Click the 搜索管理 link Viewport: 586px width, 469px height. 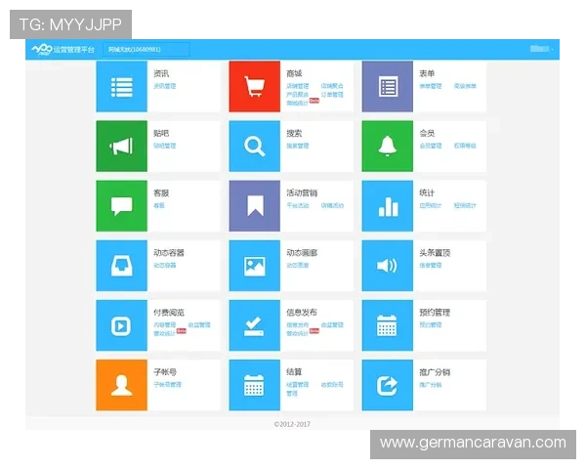click(298, 146)
